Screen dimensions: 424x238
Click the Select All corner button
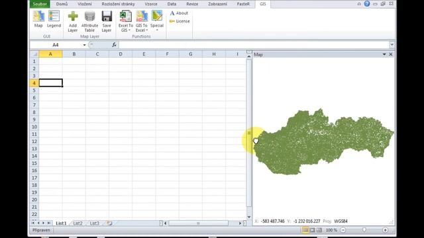34,54
